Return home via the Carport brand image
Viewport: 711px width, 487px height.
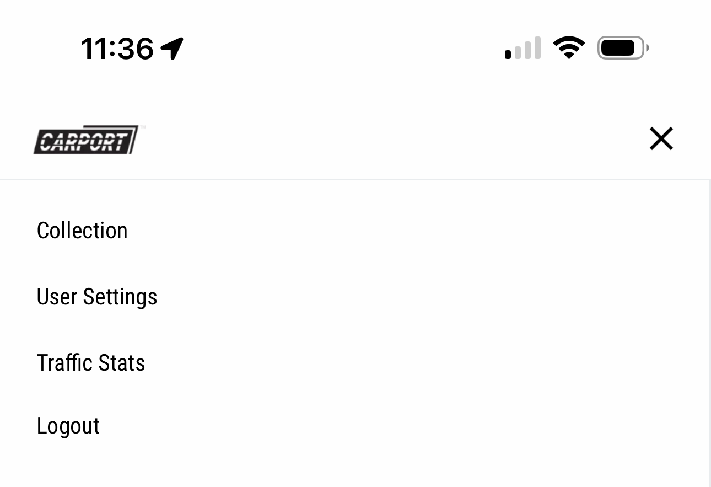pyautogui.click(x=86, y=140)
